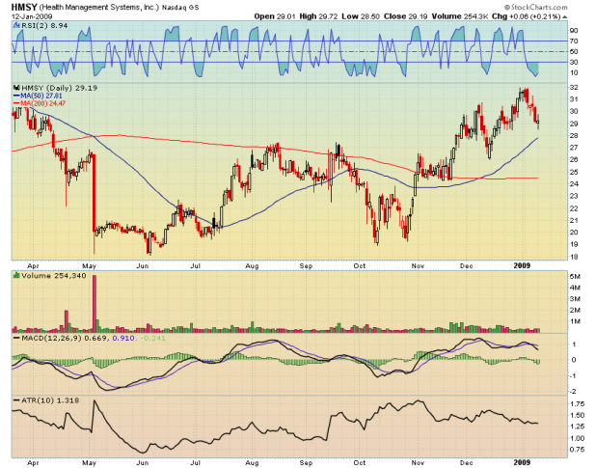Click the 50 level on the RSI axis
This screenshot has height=468, width=596.
574,52
